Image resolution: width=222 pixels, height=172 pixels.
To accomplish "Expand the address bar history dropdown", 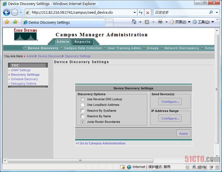I will (135, 13).
